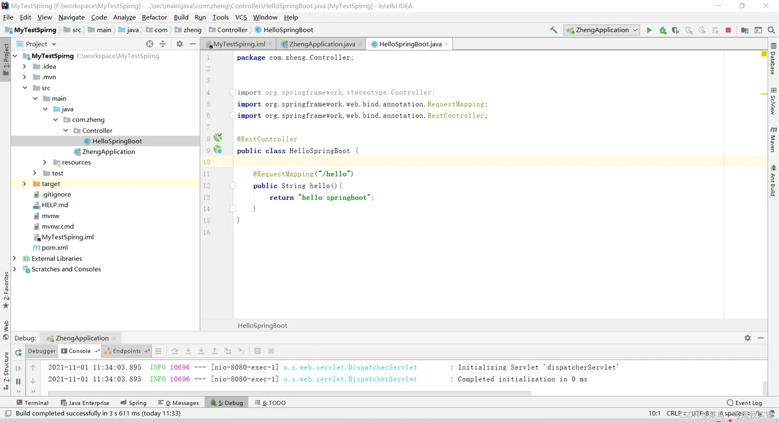The height and width of the screenshot is (422, 779).
Task: Rerun ZhengApplication in Debug panel
Action: point(18,352)
